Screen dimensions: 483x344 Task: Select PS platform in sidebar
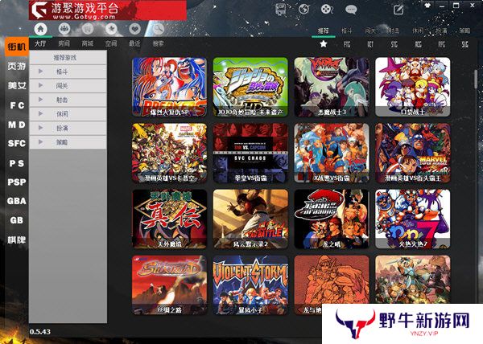pos(17,163)
